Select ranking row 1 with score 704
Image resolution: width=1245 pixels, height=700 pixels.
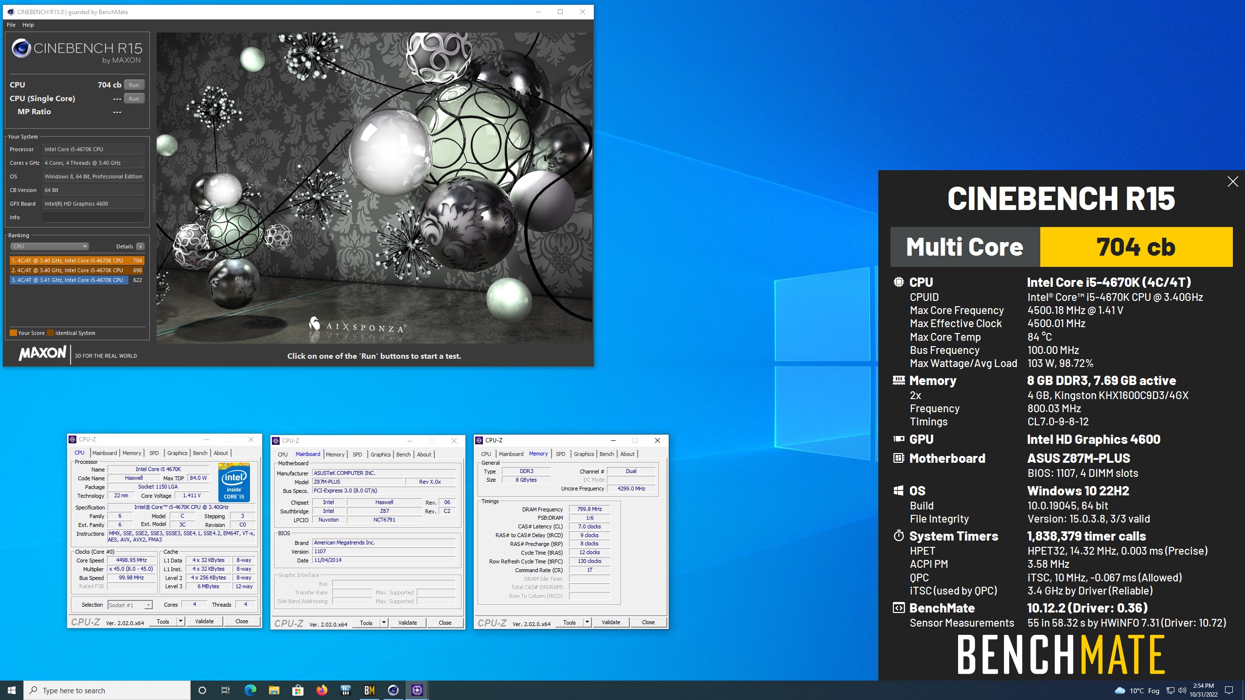click(77, 261)
